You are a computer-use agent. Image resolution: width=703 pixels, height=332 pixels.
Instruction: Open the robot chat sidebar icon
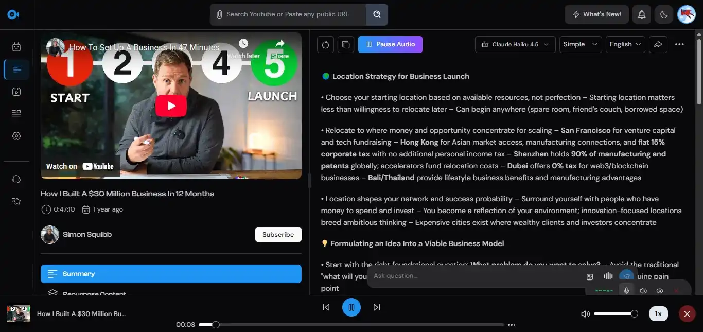tap(16, 47)
